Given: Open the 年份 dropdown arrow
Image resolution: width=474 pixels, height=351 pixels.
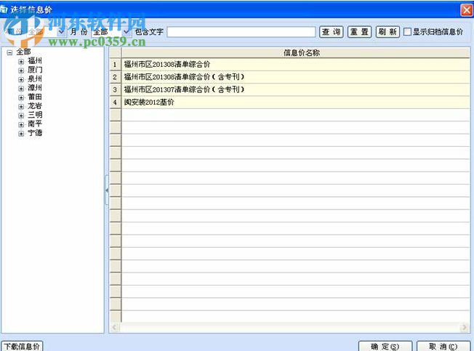Looking at the screenshot, I should [x=61, y=32].
